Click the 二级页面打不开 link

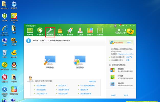(x=42, y=94)
